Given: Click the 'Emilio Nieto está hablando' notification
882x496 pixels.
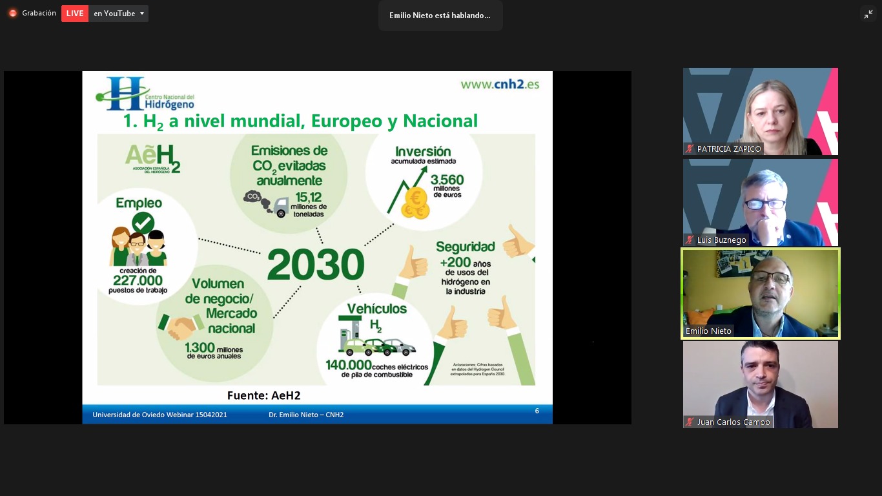Looking at the screenshot, I should click(440, 15).
